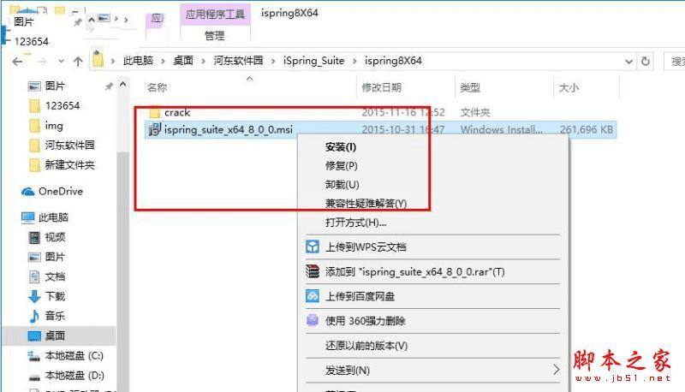Screen dimensions: 685x392
Task: Expand the address bar history dropdown
Action: [x=628, y=62]
